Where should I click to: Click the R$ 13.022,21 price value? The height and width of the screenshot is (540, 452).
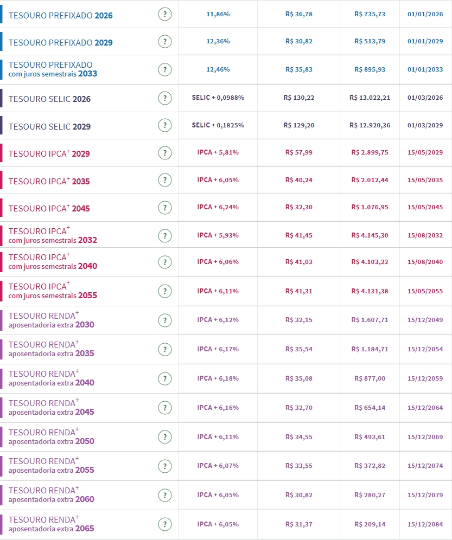(x=370, y=98)
